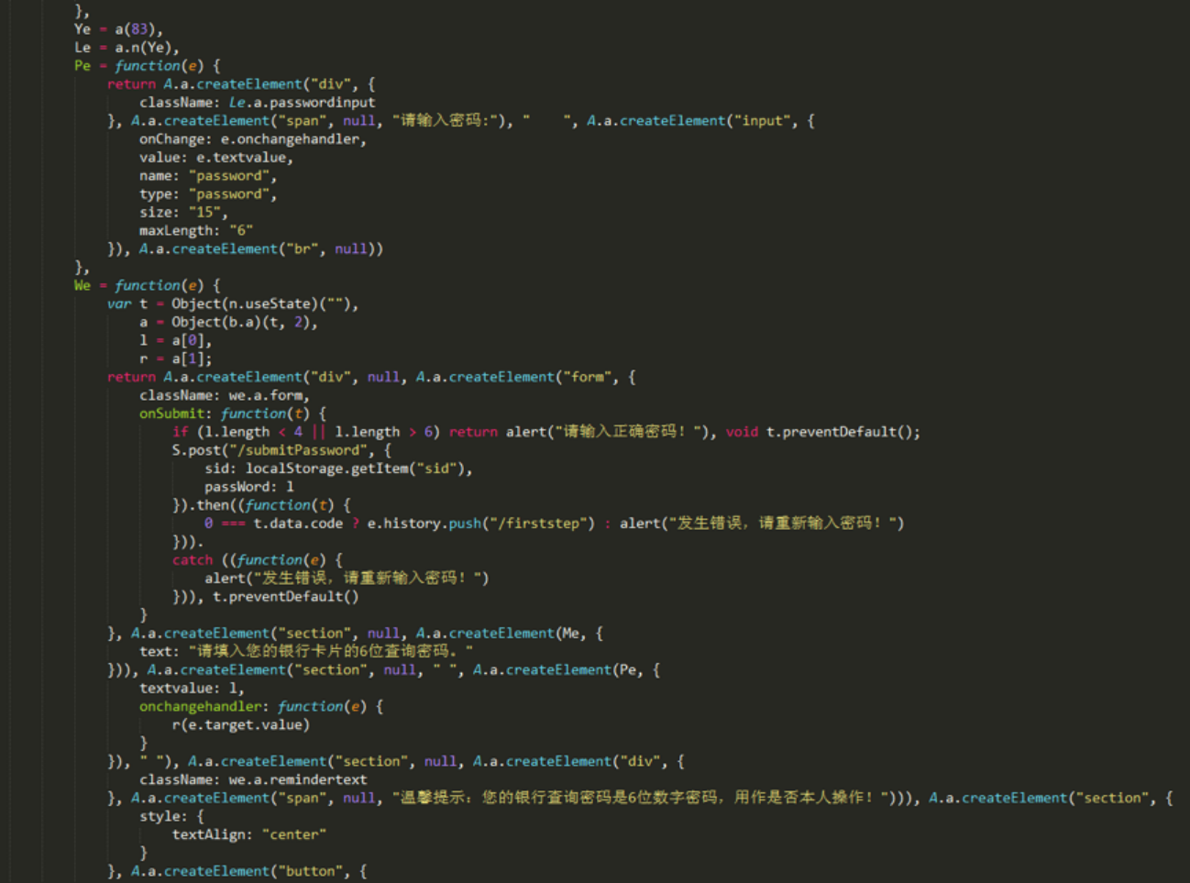This screenshot has height=883, width=1190.
Task: Click the 'name: "password",' line
Action: pos(208,176)
